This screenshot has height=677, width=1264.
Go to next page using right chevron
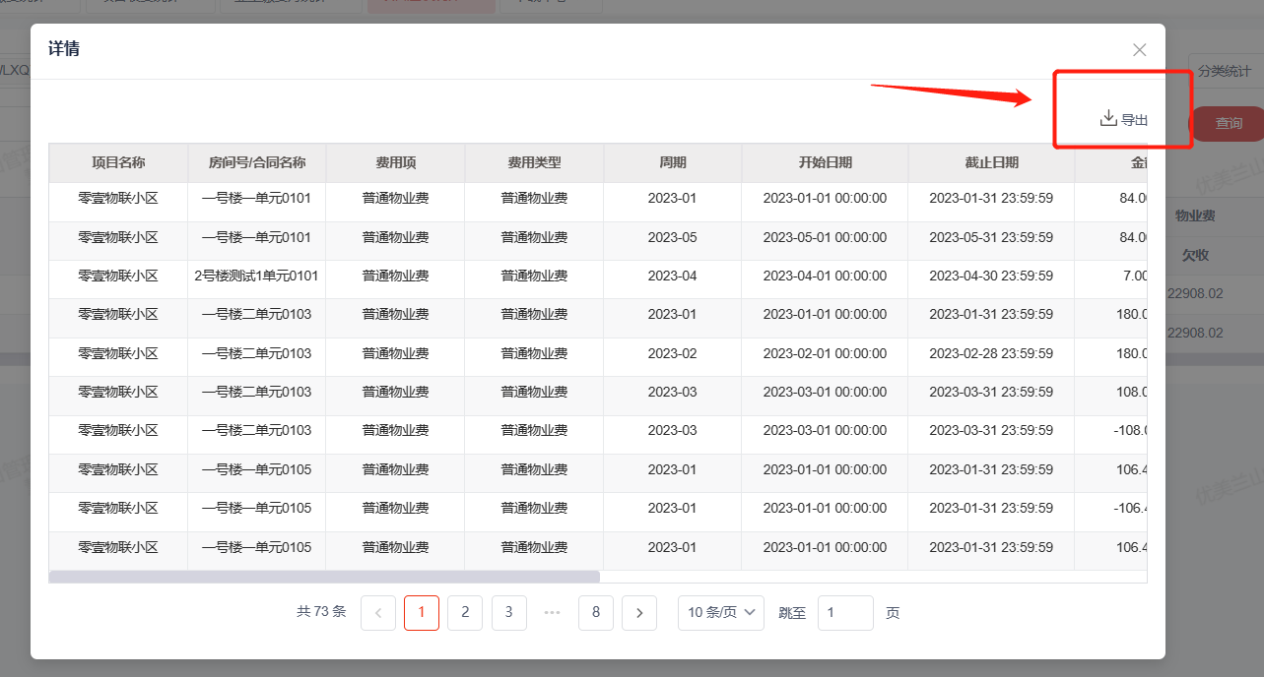pyautogui.click(x=639, y=613)
